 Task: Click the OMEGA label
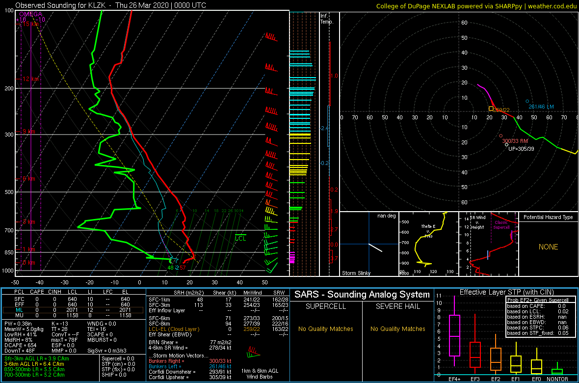tap(30, 14)
